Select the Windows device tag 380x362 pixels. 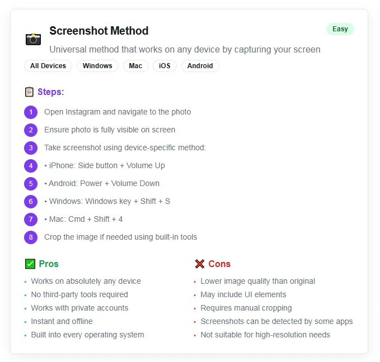[97, 66]
